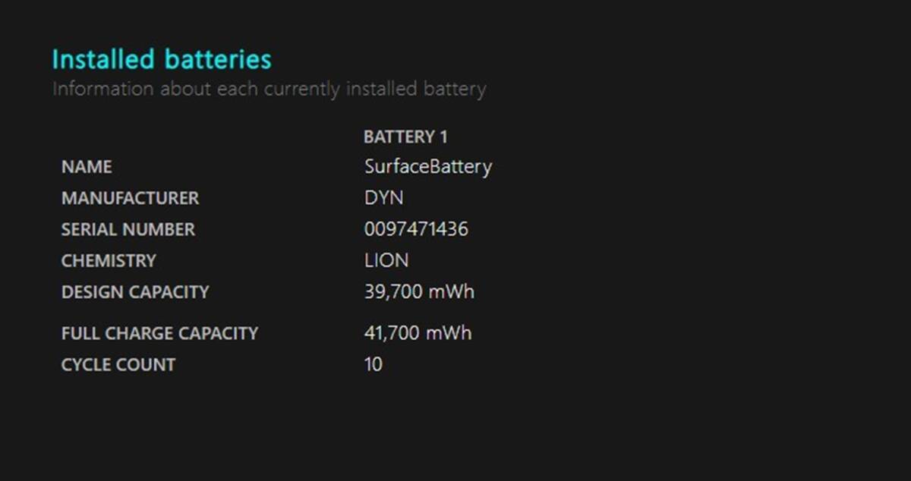This screenshot has width=911, height=481.
Task: Select the cycle count value 10
Action: click(373, 364)
